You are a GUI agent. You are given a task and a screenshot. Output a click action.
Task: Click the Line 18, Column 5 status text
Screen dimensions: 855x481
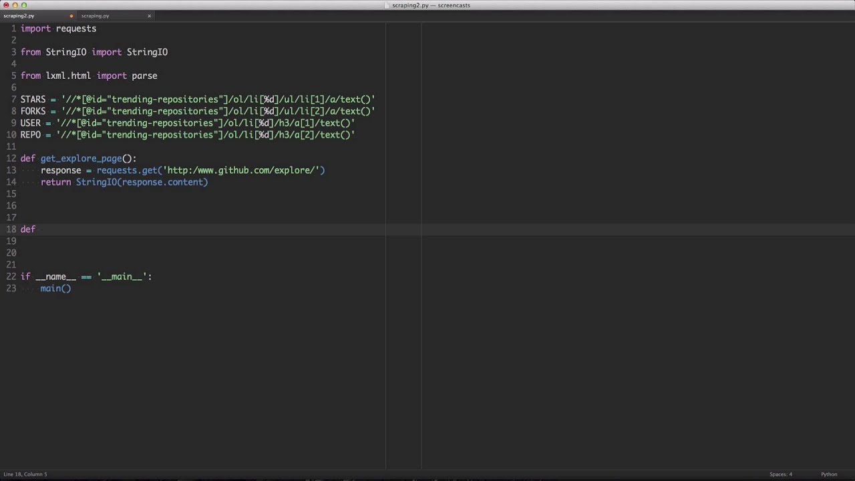point(25,474)
